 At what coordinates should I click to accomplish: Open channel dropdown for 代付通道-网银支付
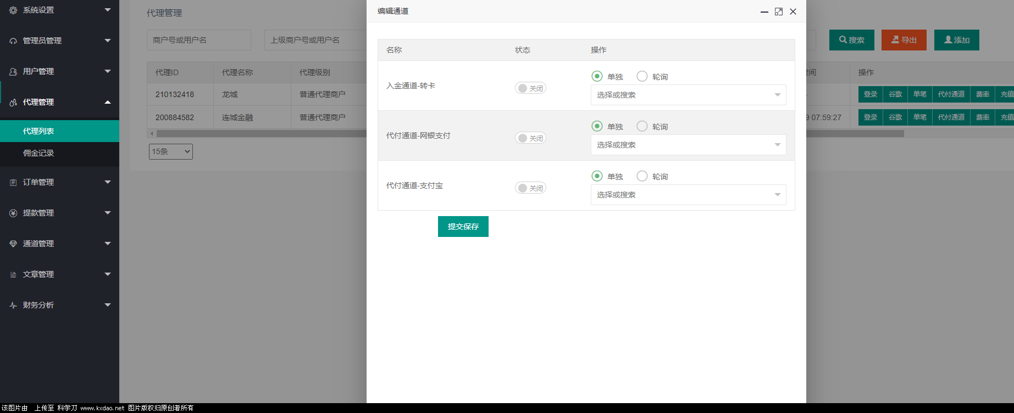click(x=688, y=145)
